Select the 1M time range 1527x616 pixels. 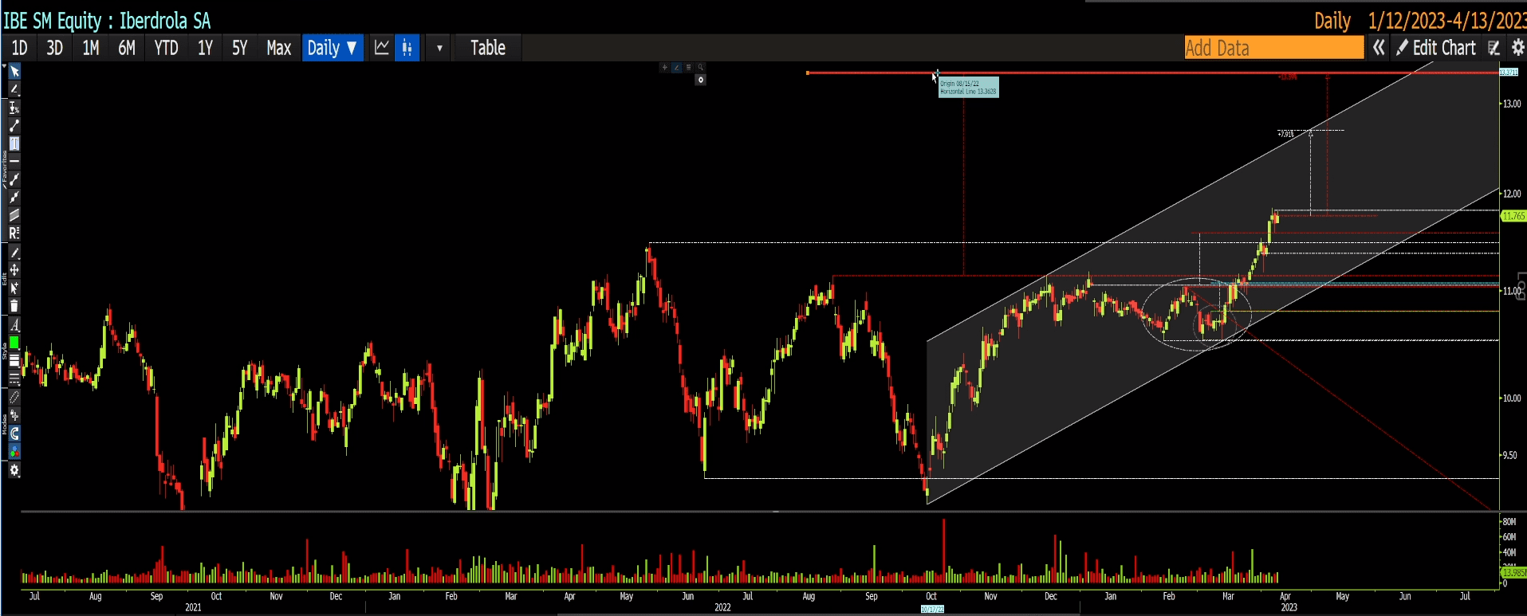click(x=91, y=48)
